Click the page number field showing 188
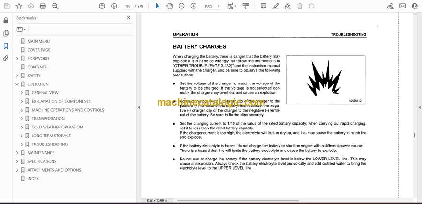Viewport: 422px width, 204px height. (128, 6)
